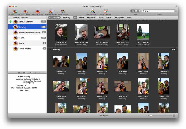
Task: Click Reveal In Finder icon
Action: click(x=51, y=11)
